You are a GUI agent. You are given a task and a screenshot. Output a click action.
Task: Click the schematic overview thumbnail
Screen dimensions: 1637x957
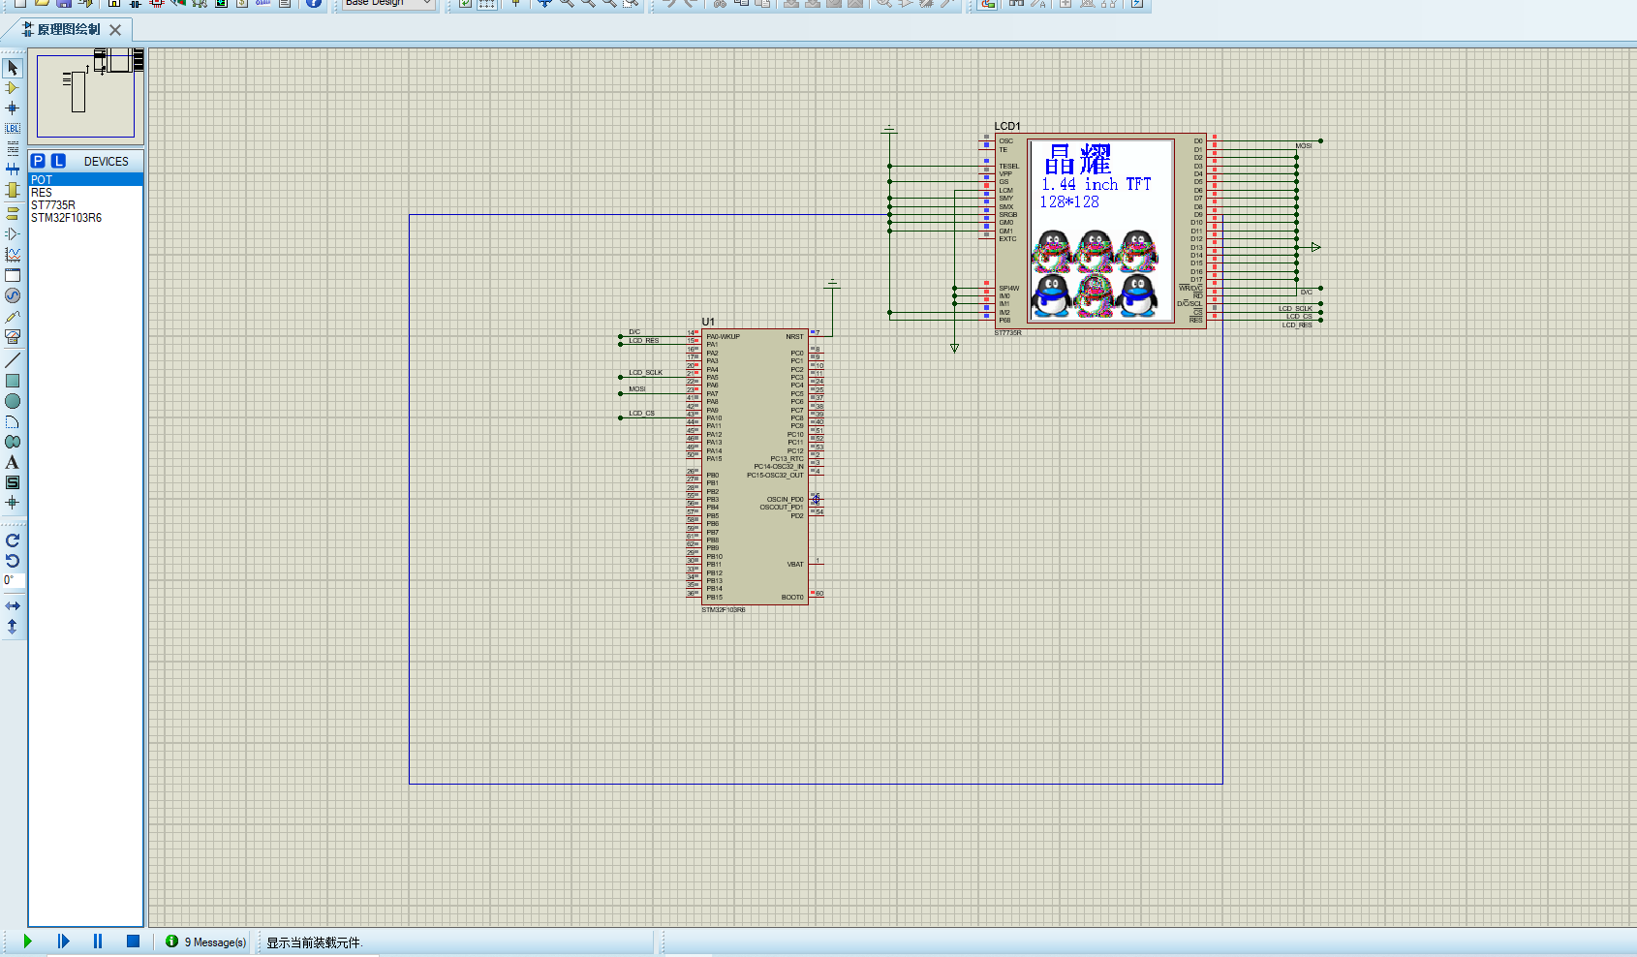(85, 96)
